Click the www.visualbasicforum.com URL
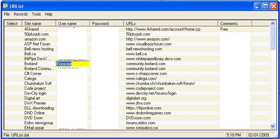The height and width of the screenshot is (139, 280). click(149, 44)
